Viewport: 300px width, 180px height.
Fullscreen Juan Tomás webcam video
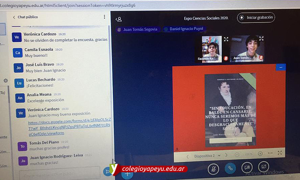pos(261,39)
